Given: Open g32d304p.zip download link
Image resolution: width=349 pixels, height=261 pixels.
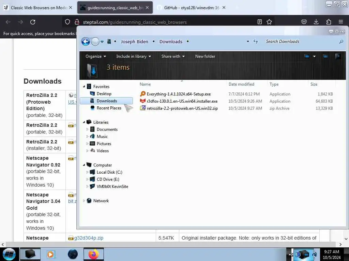Looking at the screenshot, I should (x=89, y=238).
